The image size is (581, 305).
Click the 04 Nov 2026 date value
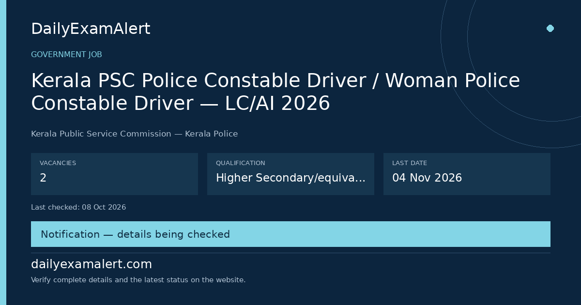click(427, 178)
